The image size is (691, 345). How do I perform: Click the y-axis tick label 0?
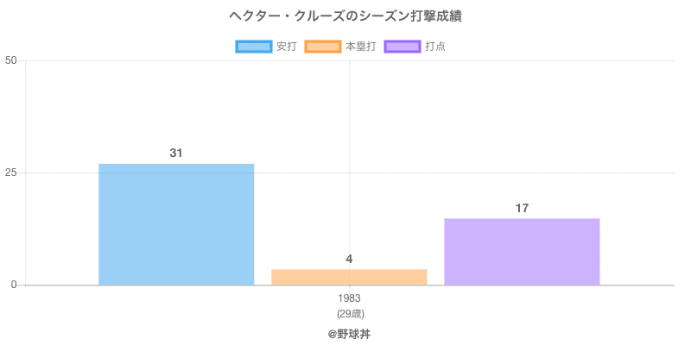(15, 285)
